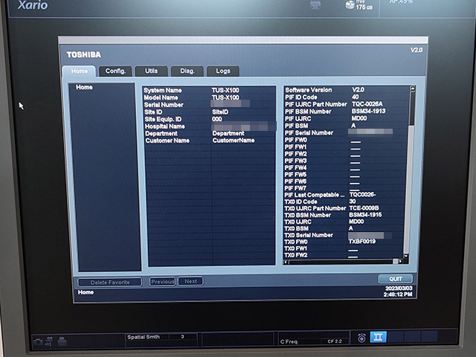Click the camera icon in bottom bar
Screen dimensions: 476x357
tap(38, 342)
